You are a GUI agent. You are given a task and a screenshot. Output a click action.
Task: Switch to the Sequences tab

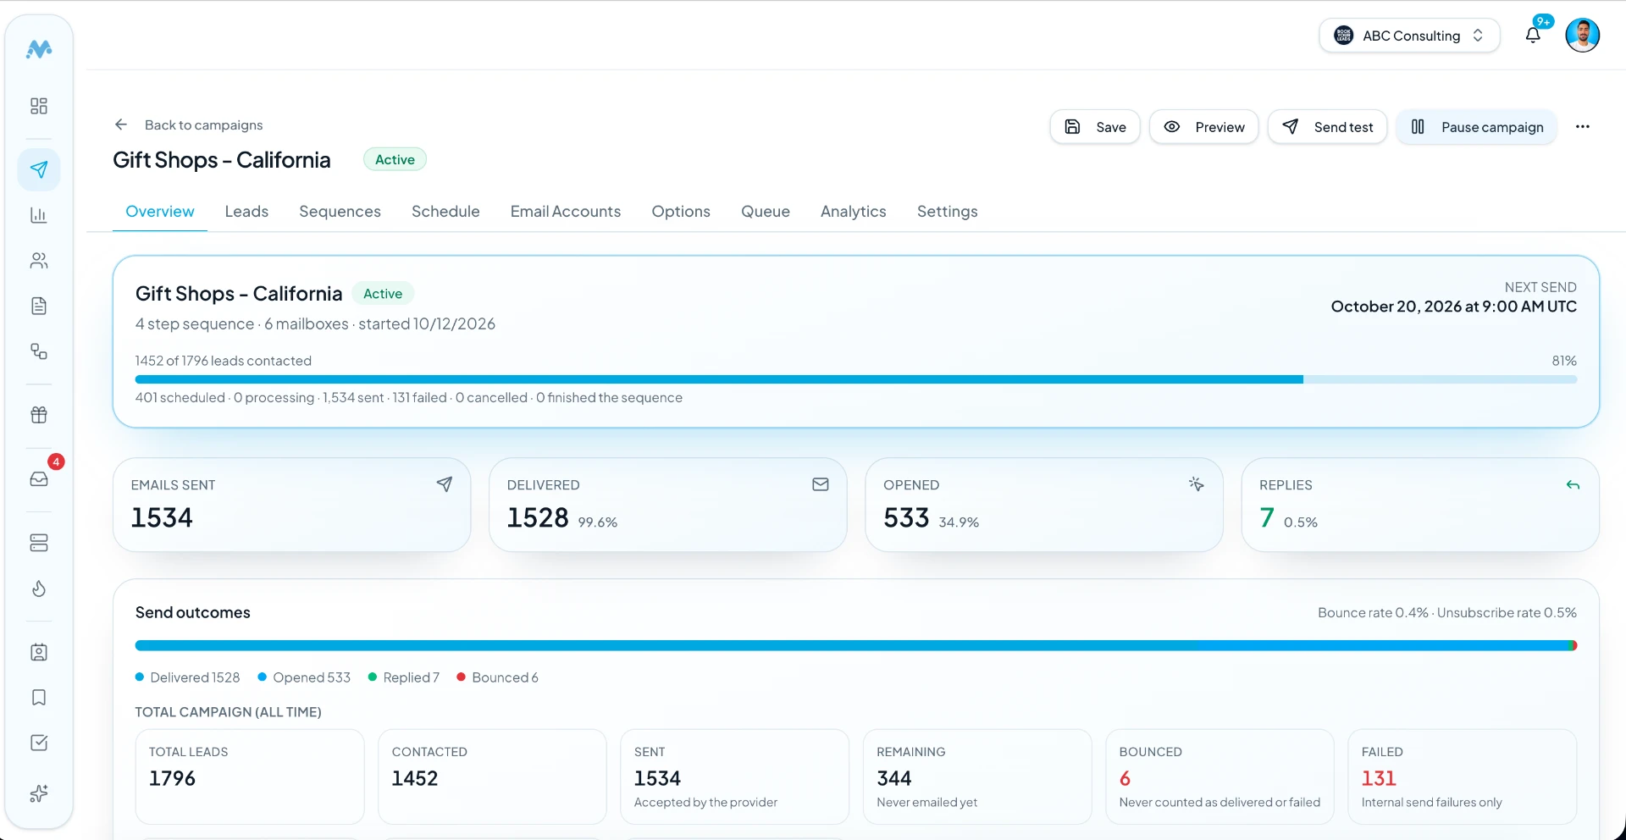pyautogui.click(x=340, y=212)
